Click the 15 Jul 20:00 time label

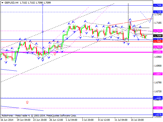(x=138, y=119)
